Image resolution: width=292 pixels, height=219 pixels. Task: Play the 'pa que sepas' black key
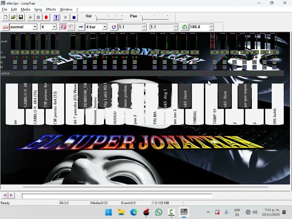(x=245, y=95)
